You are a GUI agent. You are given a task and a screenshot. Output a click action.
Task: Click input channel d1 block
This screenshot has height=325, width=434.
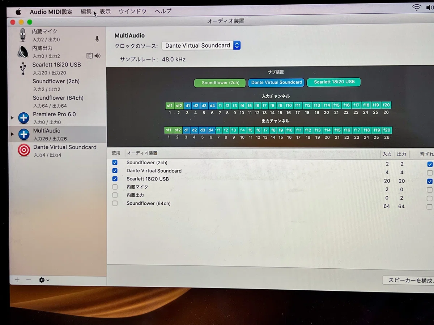(187, 106)
